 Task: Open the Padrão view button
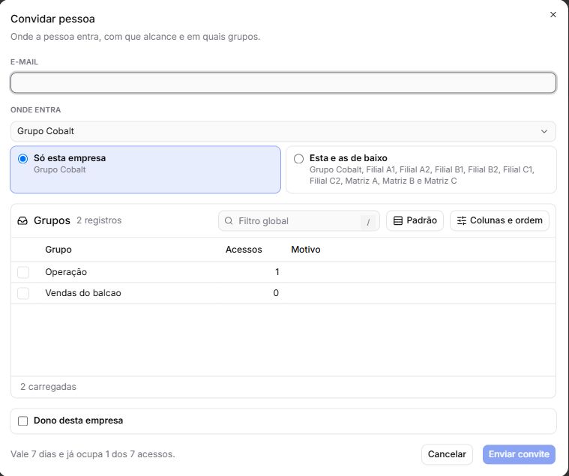(x=415, y=220)
